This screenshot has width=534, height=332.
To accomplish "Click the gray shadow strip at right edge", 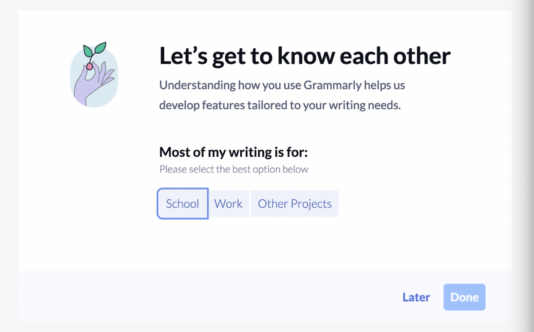I will (x=523, y=166).
